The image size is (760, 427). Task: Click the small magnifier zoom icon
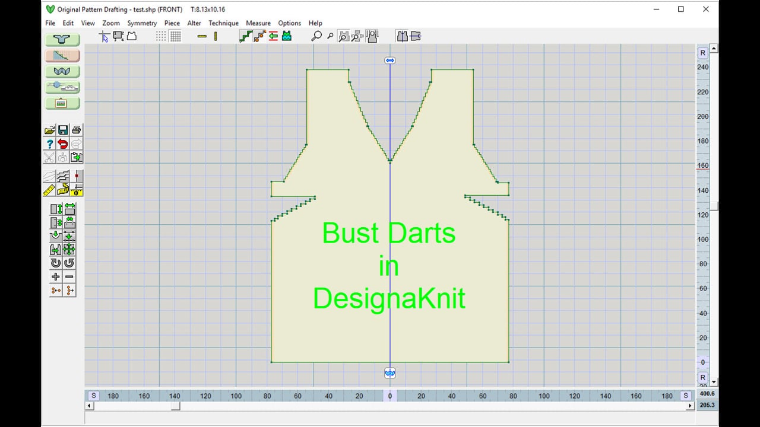[x=330, y=36]
